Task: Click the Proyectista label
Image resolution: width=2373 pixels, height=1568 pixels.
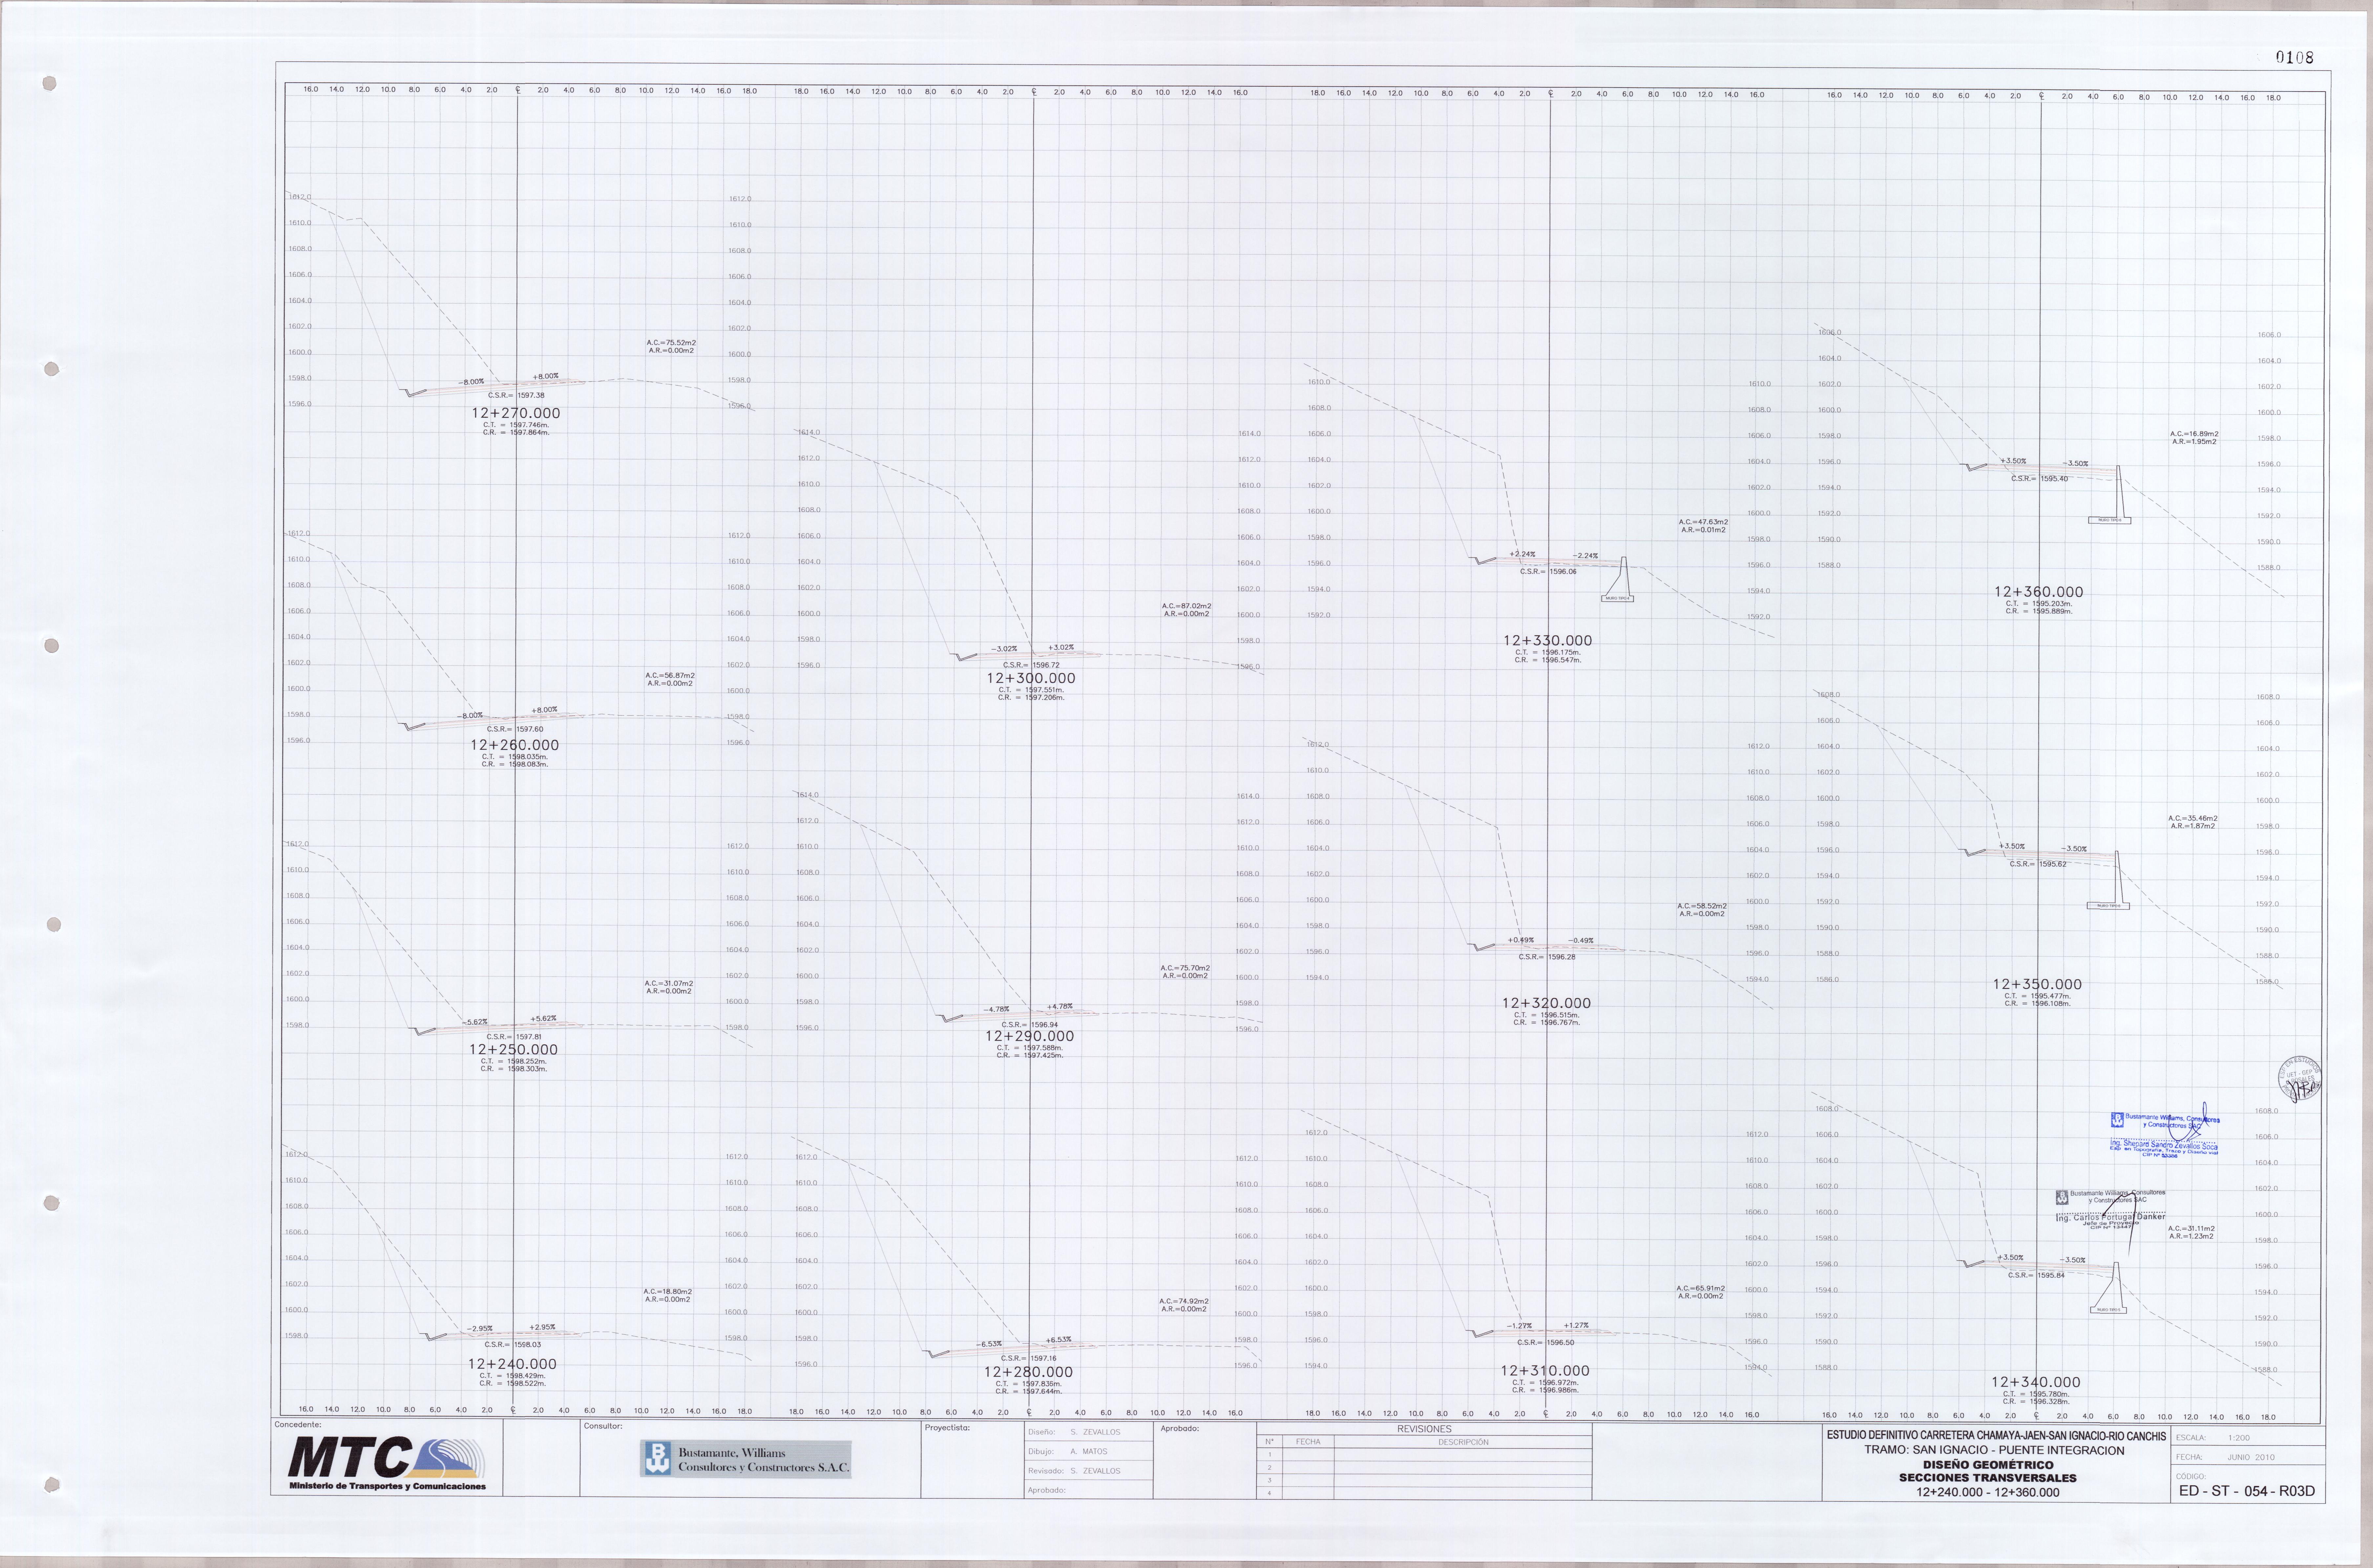Action: point(948,1428)
